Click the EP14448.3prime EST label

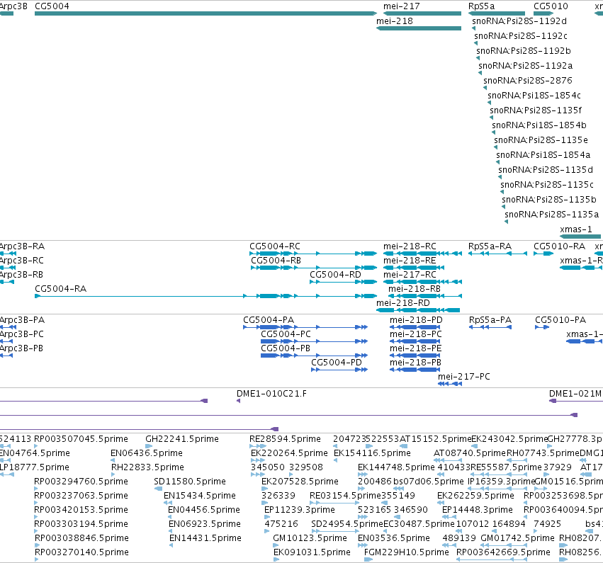[x=478, y=510]
